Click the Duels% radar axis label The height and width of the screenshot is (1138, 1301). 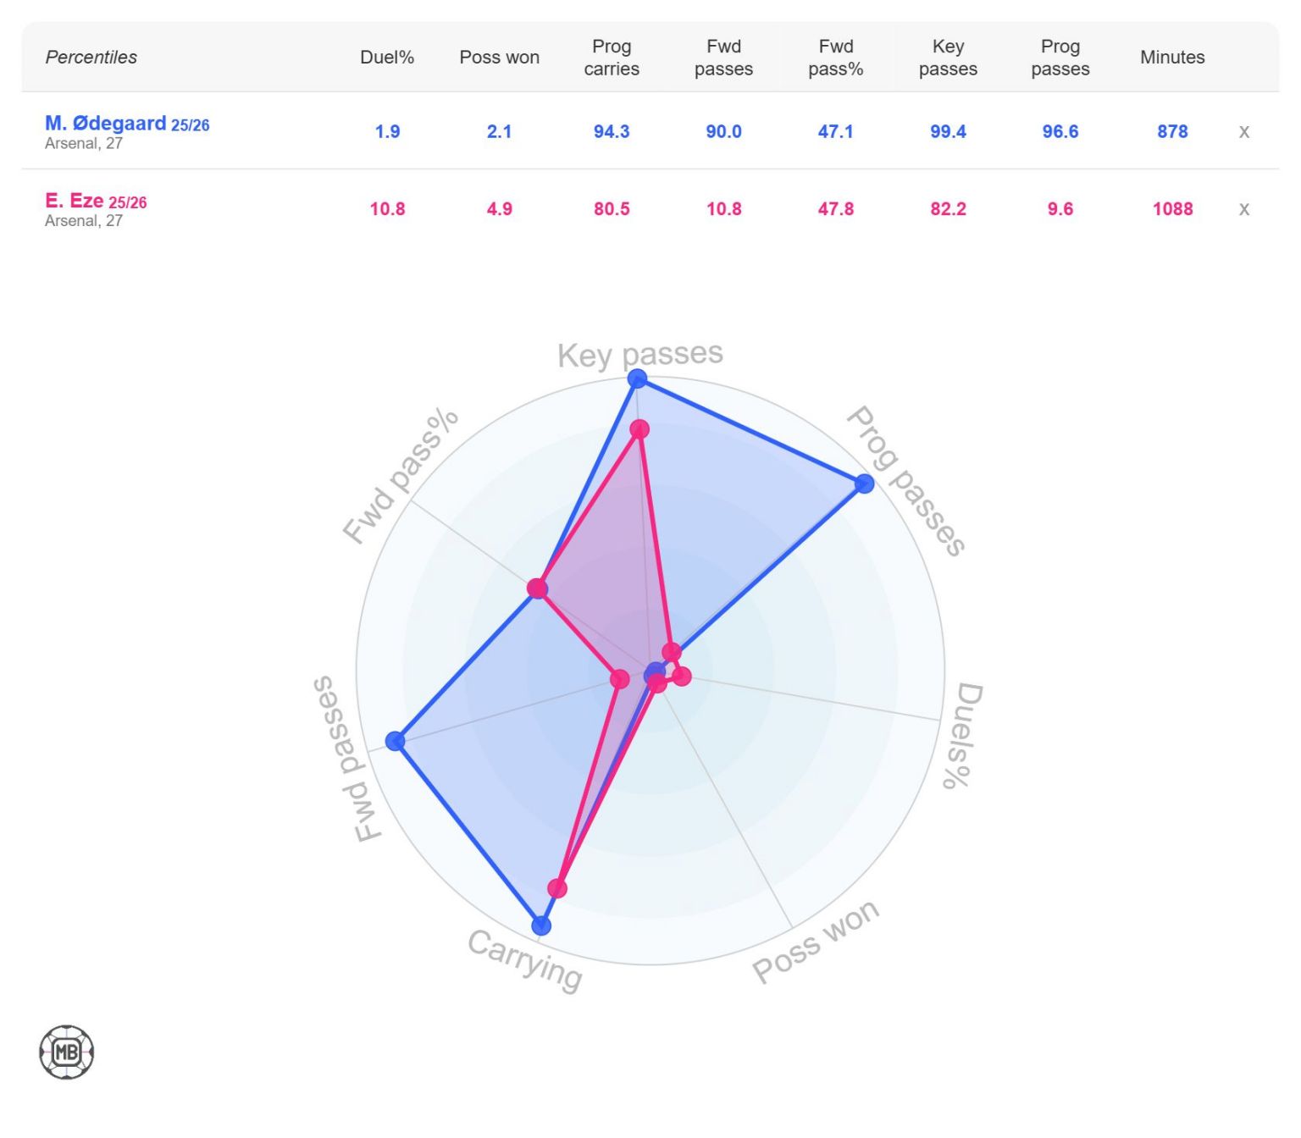pos(963,735)
